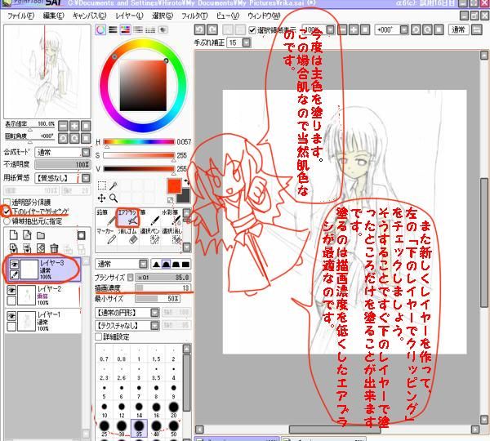Create a new normal layer
490x441 pixels.
click(x=13, y=234)
